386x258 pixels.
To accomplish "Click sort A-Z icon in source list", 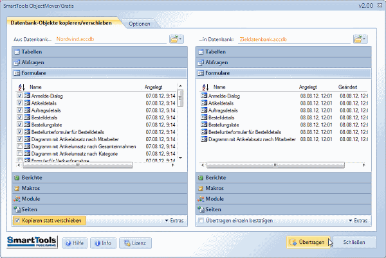I will pos(21,87).
